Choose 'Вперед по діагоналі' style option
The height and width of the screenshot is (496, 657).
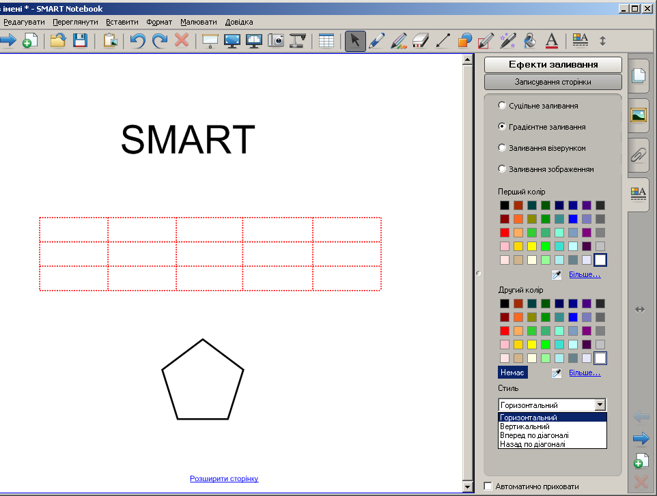click(553, 435)
